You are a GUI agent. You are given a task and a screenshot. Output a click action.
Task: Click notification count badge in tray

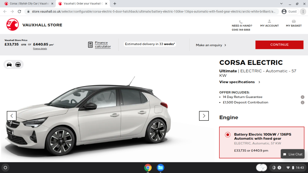(x=279, y=167)
